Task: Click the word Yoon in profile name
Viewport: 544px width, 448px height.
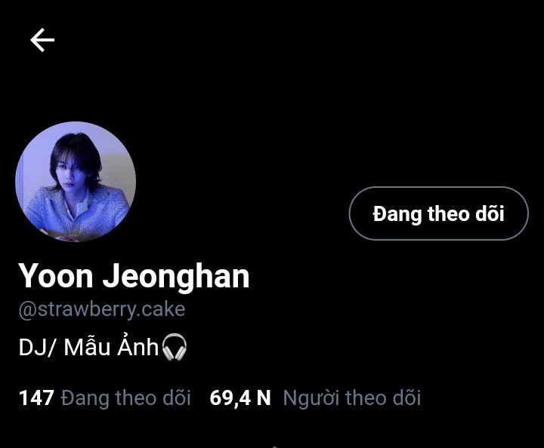Action: point(56,276)
